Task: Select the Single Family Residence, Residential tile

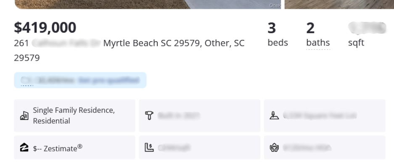Action: pyautogui.click(x=74, y=116)
